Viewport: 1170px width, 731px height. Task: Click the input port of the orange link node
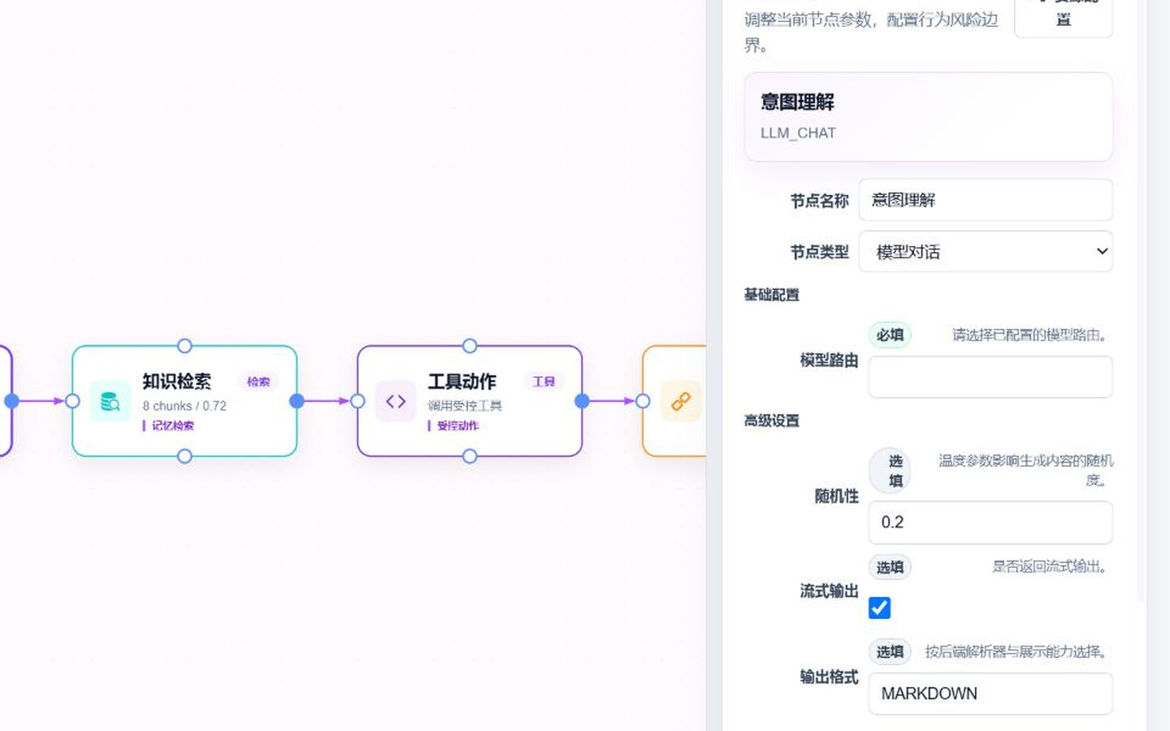(x=643, y=400)
